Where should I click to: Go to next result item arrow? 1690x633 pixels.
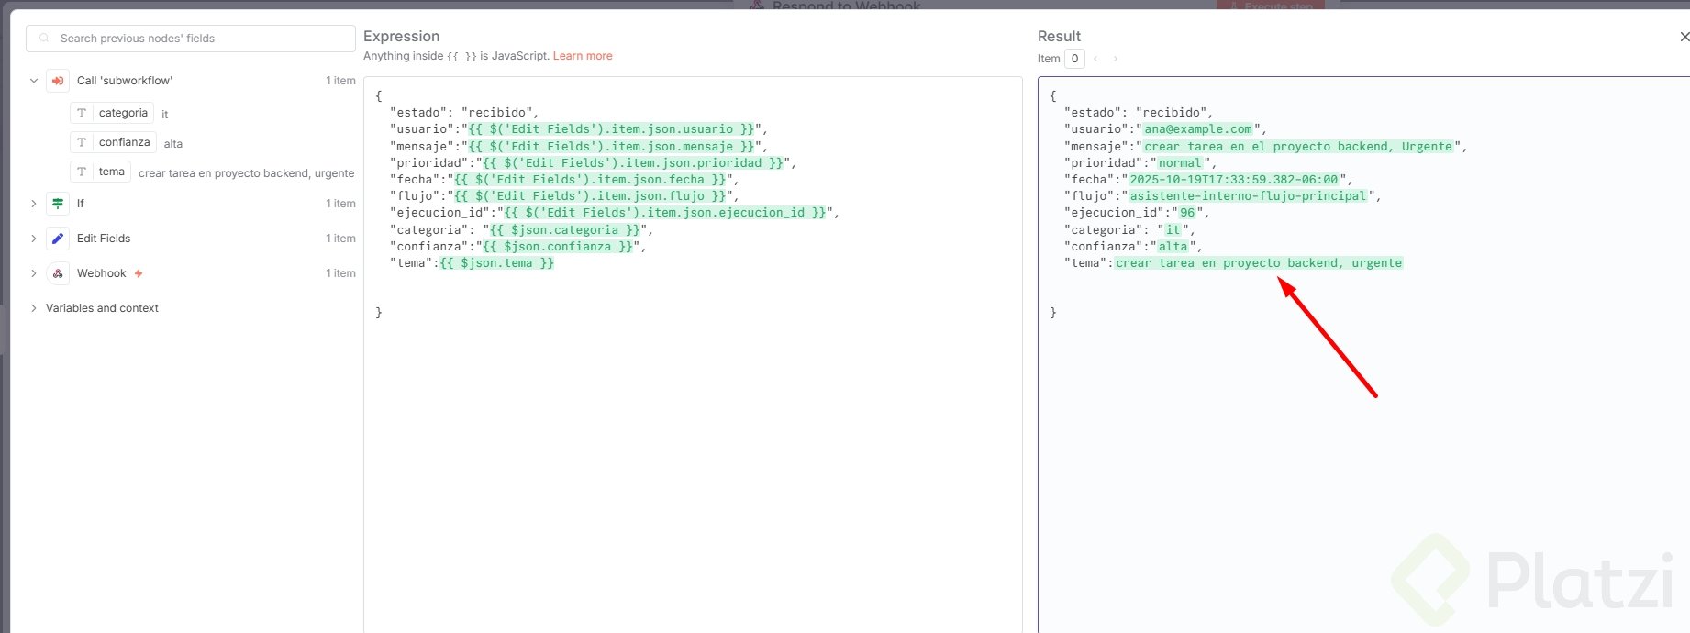coord(1116,59)
